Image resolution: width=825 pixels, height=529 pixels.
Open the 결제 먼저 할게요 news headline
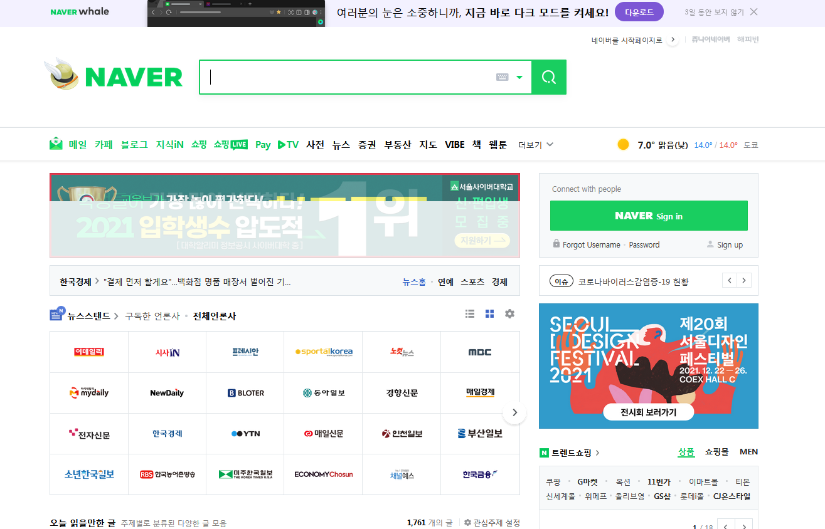197,282
